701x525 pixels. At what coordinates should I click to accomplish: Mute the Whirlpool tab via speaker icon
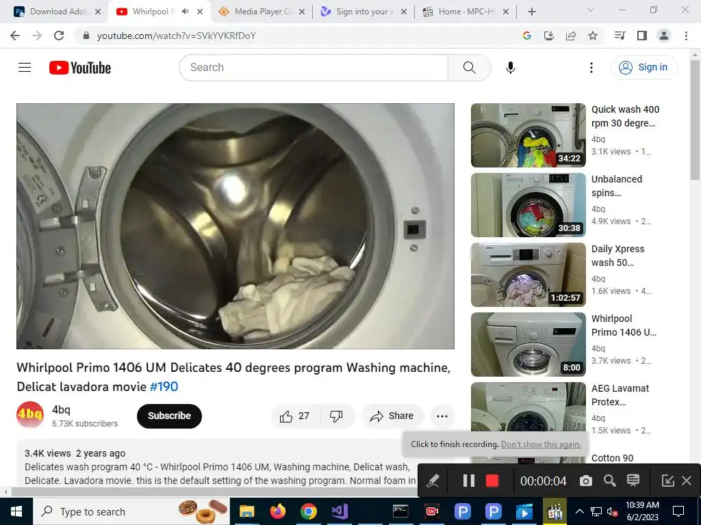click(185, 12)
